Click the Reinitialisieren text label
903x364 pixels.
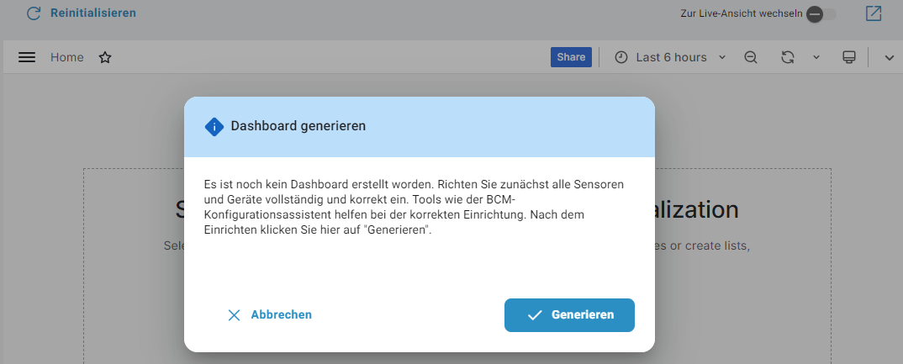coord(92,13)
